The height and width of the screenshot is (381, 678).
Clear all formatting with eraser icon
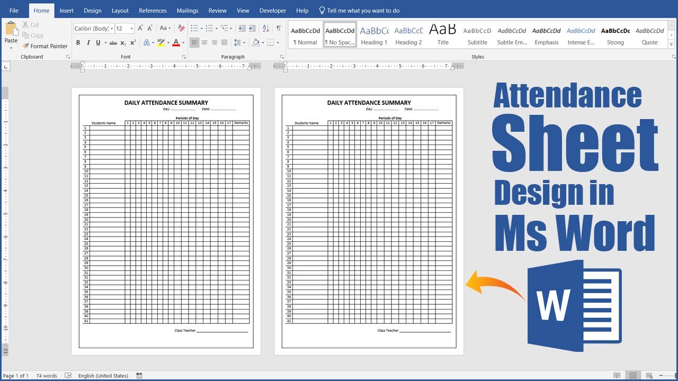181,29
